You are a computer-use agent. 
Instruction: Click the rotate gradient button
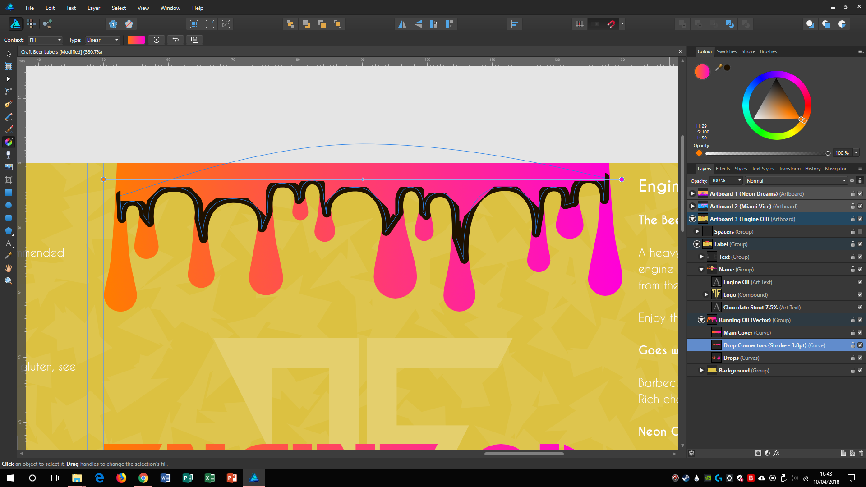(157, 40)
